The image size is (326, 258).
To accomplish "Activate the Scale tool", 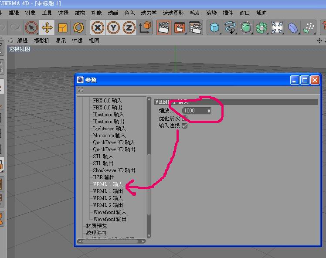I will 62,27.
